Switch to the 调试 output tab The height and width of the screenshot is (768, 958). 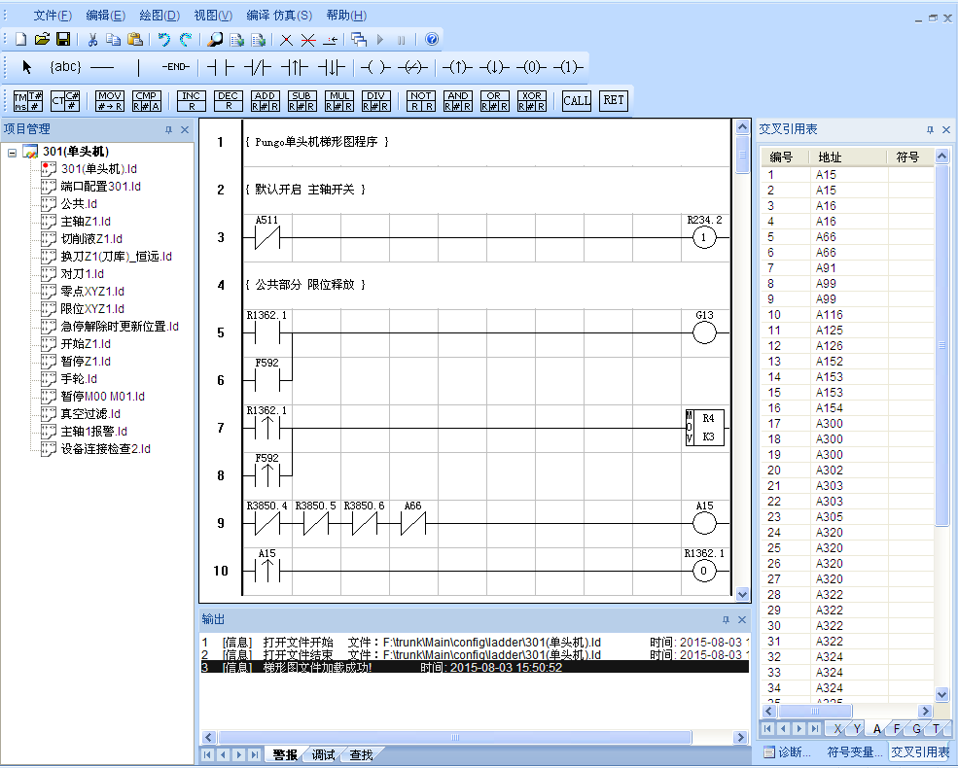click(x=323, y=754)
